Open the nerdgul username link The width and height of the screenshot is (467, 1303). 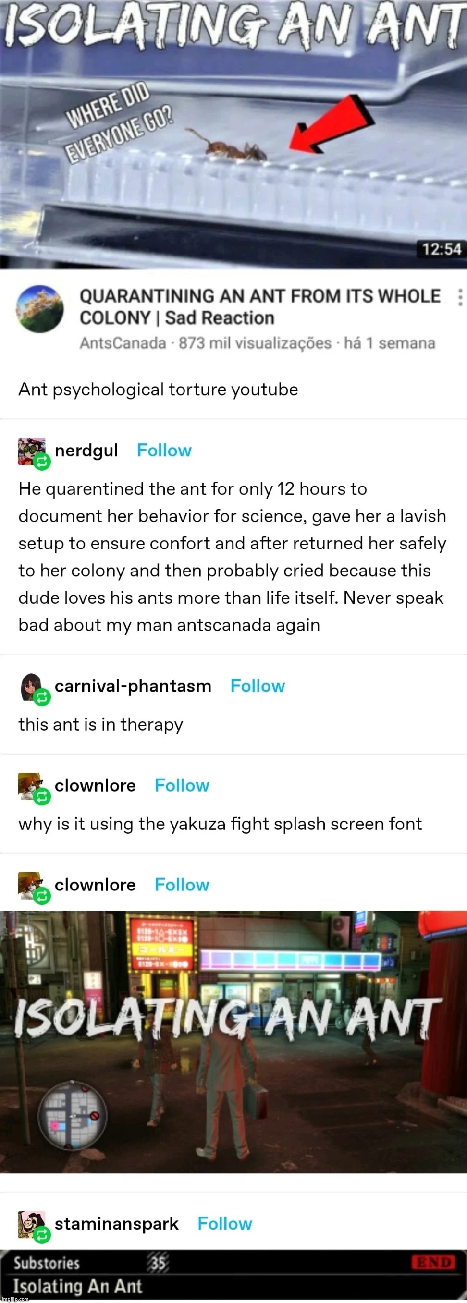point(86,450)
